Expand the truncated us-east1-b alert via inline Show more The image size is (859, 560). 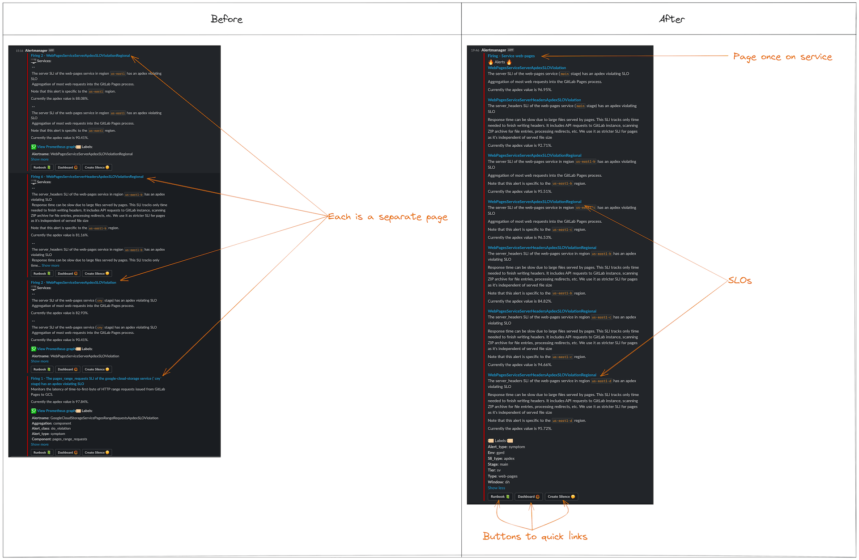(50, 266)
